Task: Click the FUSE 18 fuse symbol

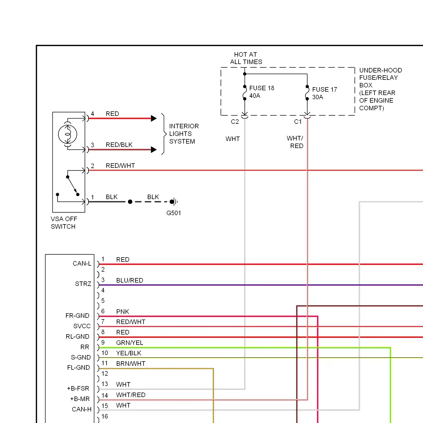Action: tap(244, 92)
